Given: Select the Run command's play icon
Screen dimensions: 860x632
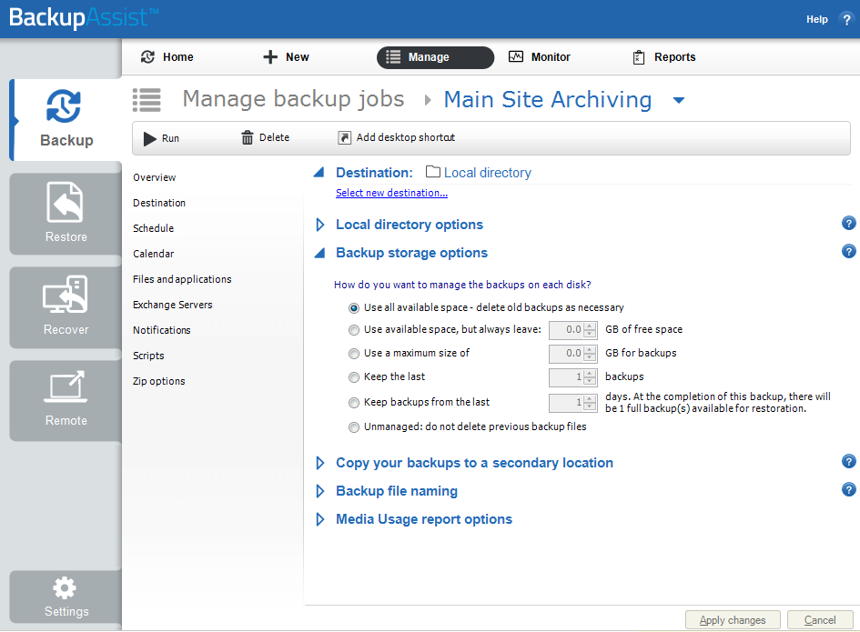Looking at the screenshot, I should pyautogui.click(x=150, y=138).
